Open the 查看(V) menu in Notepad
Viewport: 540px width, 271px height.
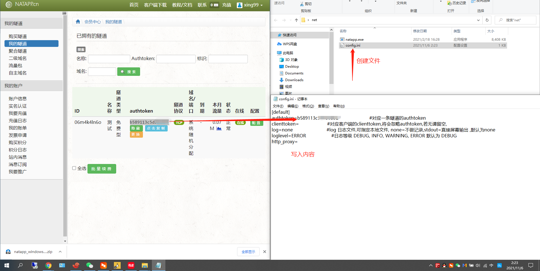(323, 106)
